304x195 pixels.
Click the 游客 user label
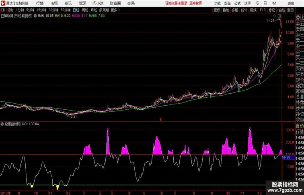(x=291, y=3)
